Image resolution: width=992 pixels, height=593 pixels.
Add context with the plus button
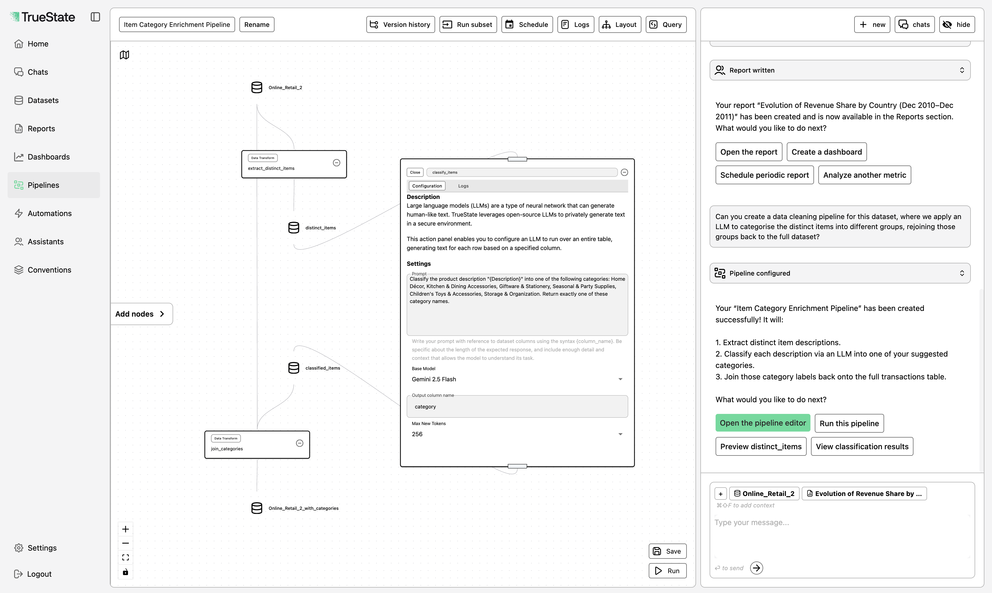(x=720, y=494)
